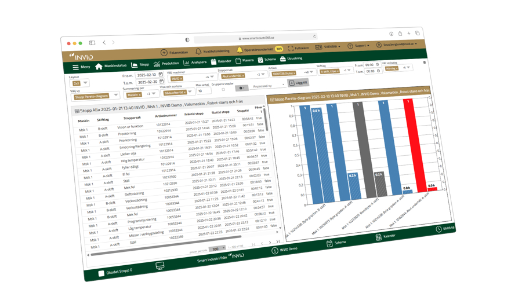Expand the Välj vy Stopp Pareto-diagram dropdown

pos(115,95)
